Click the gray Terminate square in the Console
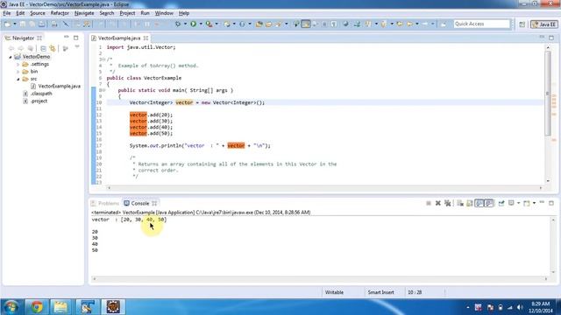The height and width of the screenshot is (315, 561). (429, 203)
